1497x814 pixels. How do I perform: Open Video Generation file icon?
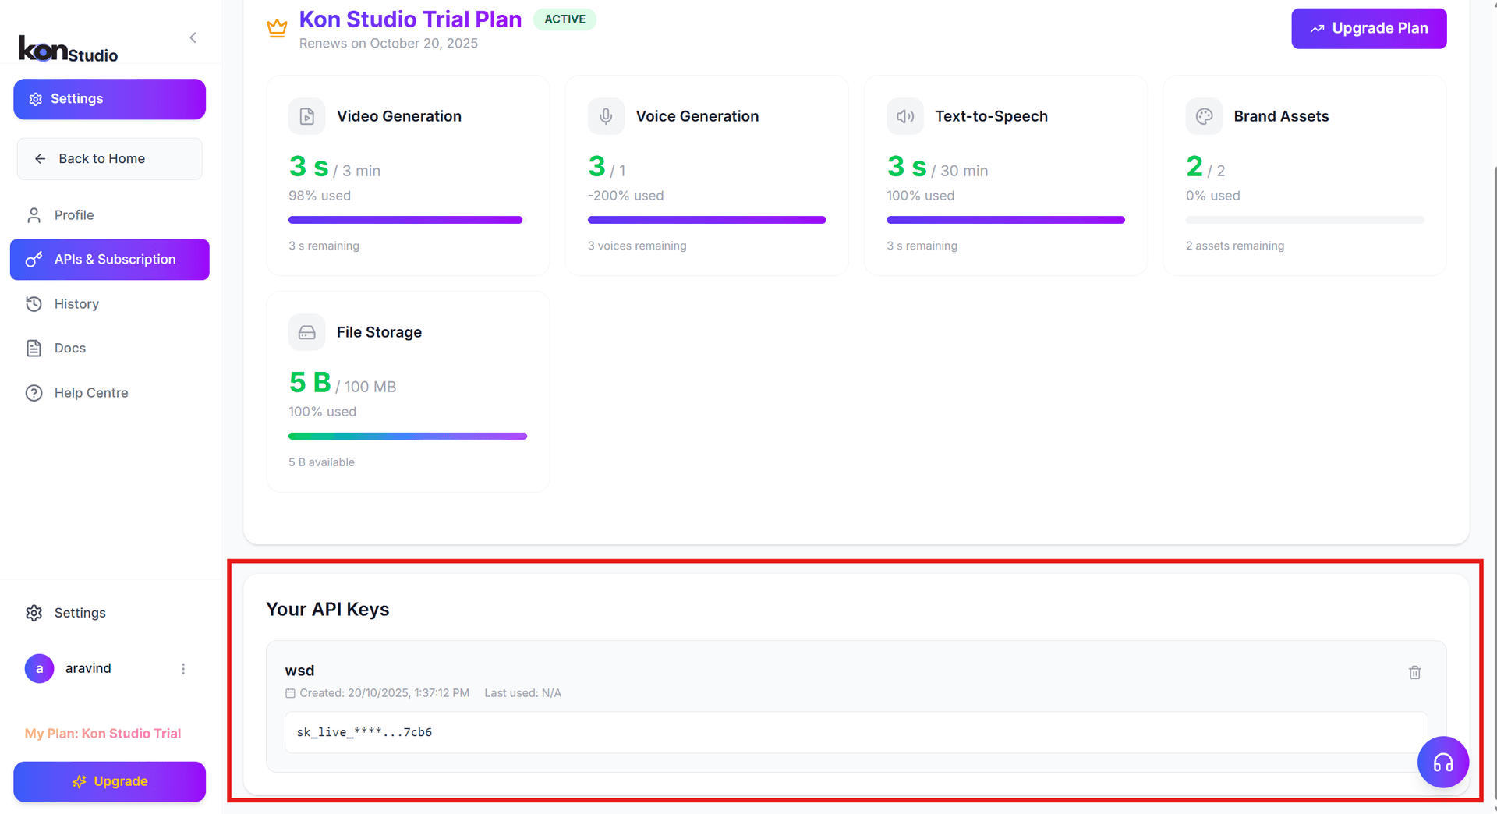point(306,115)
